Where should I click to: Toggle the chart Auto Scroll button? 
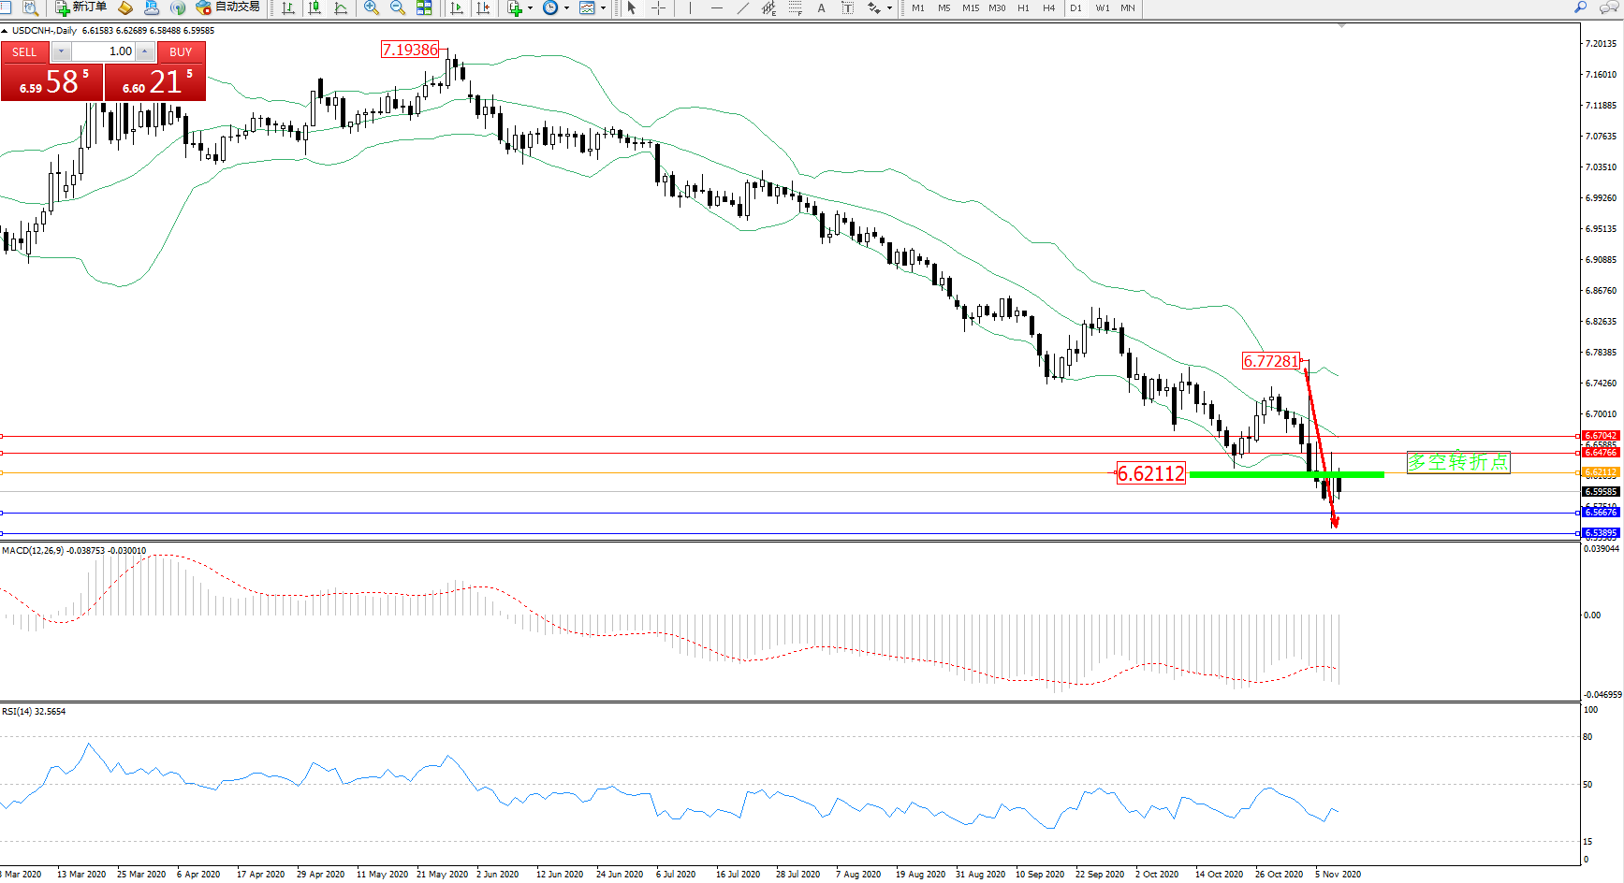click(457, 8)
